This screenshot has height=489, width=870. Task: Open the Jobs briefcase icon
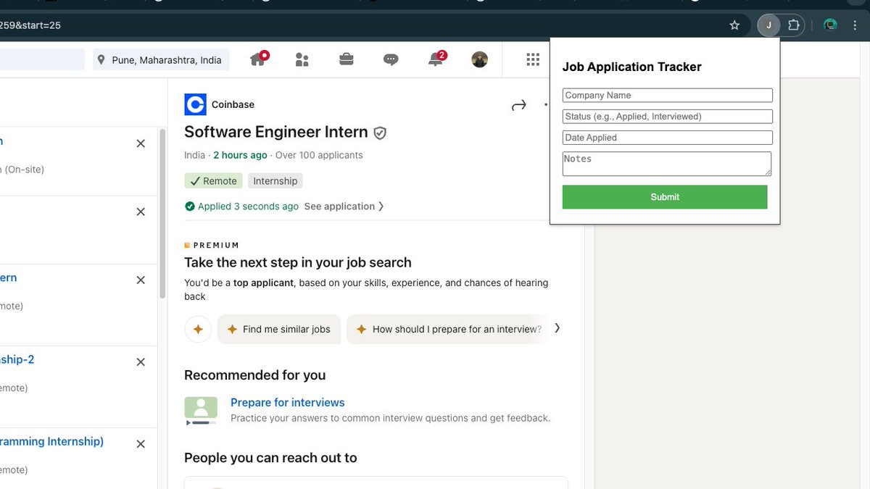pos(346,59)
